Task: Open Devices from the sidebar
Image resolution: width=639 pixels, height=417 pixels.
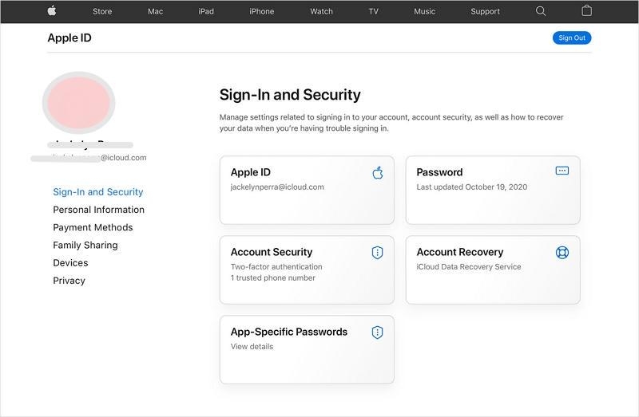Action: [x=70, y=262]
